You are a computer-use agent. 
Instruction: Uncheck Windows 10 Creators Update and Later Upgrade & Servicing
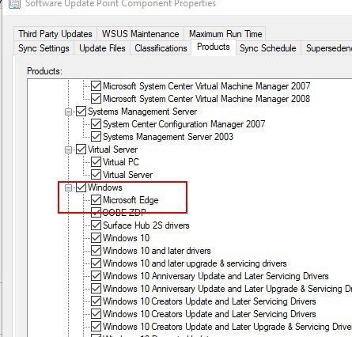coord(96,327)
